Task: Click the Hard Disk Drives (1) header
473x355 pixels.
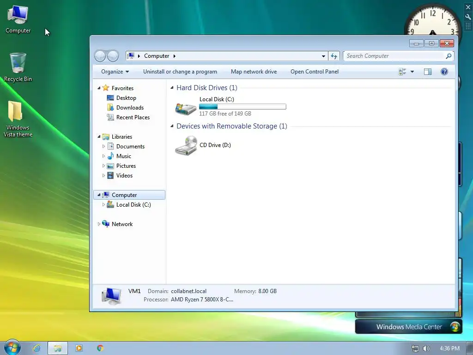Action: tap(207, 87)
